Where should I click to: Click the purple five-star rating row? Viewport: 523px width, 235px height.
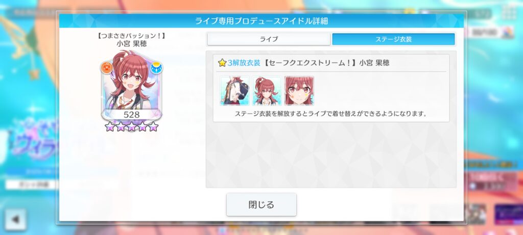(131, 126)
